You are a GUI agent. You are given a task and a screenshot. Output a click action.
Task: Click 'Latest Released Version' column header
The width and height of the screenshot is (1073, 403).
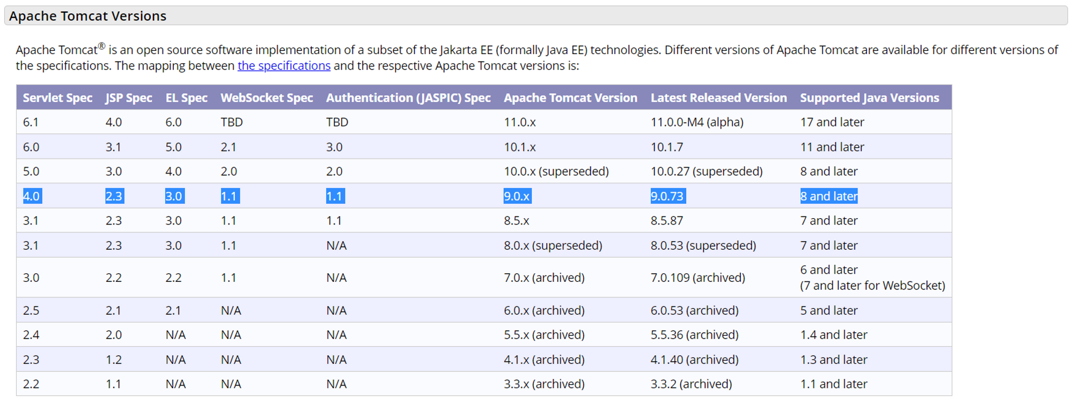(x=719, y=98)
